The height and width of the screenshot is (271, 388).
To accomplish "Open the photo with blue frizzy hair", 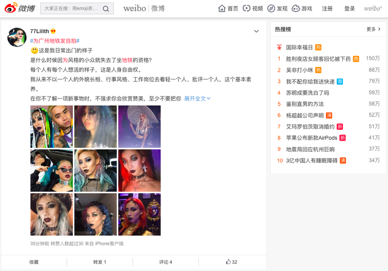I will [96, 127].
